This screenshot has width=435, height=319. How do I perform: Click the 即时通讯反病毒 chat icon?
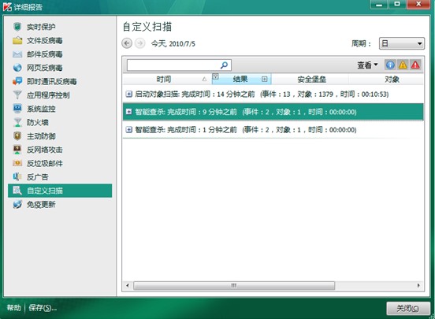[x=17, y=81]
